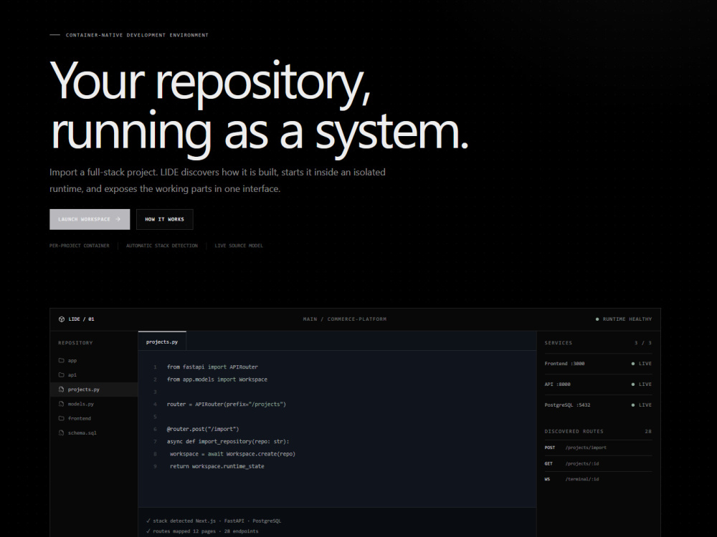Click the folder icon beside api
The height and width of the screenshot is (537, 717).
[61, 375]
